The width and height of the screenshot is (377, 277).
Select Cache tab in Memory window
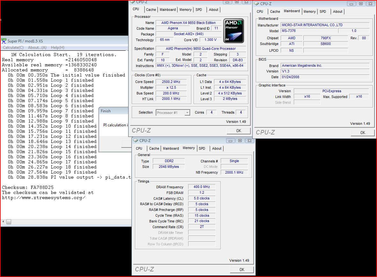coord(154,148)
